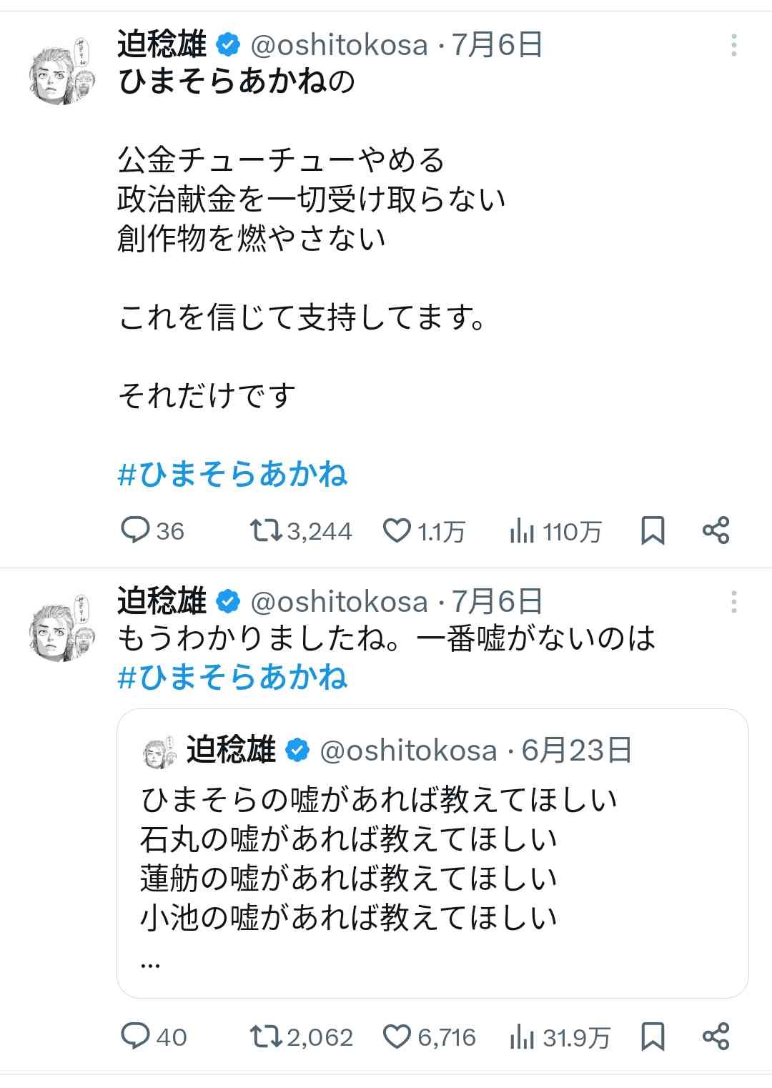Click @oshitokosa handle in first tweet
This screenshot has height=1088, width=772.
339,46
